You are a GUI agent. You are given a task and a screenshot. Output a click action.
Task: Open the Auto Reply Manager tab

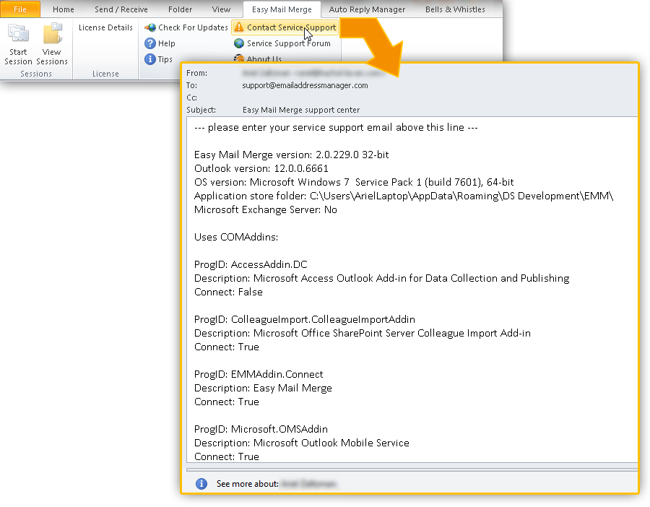pyautogui.click(x=367, y=9)
